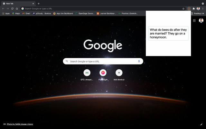
Task: Click the Google search box on page
Action: coord(103,61)
